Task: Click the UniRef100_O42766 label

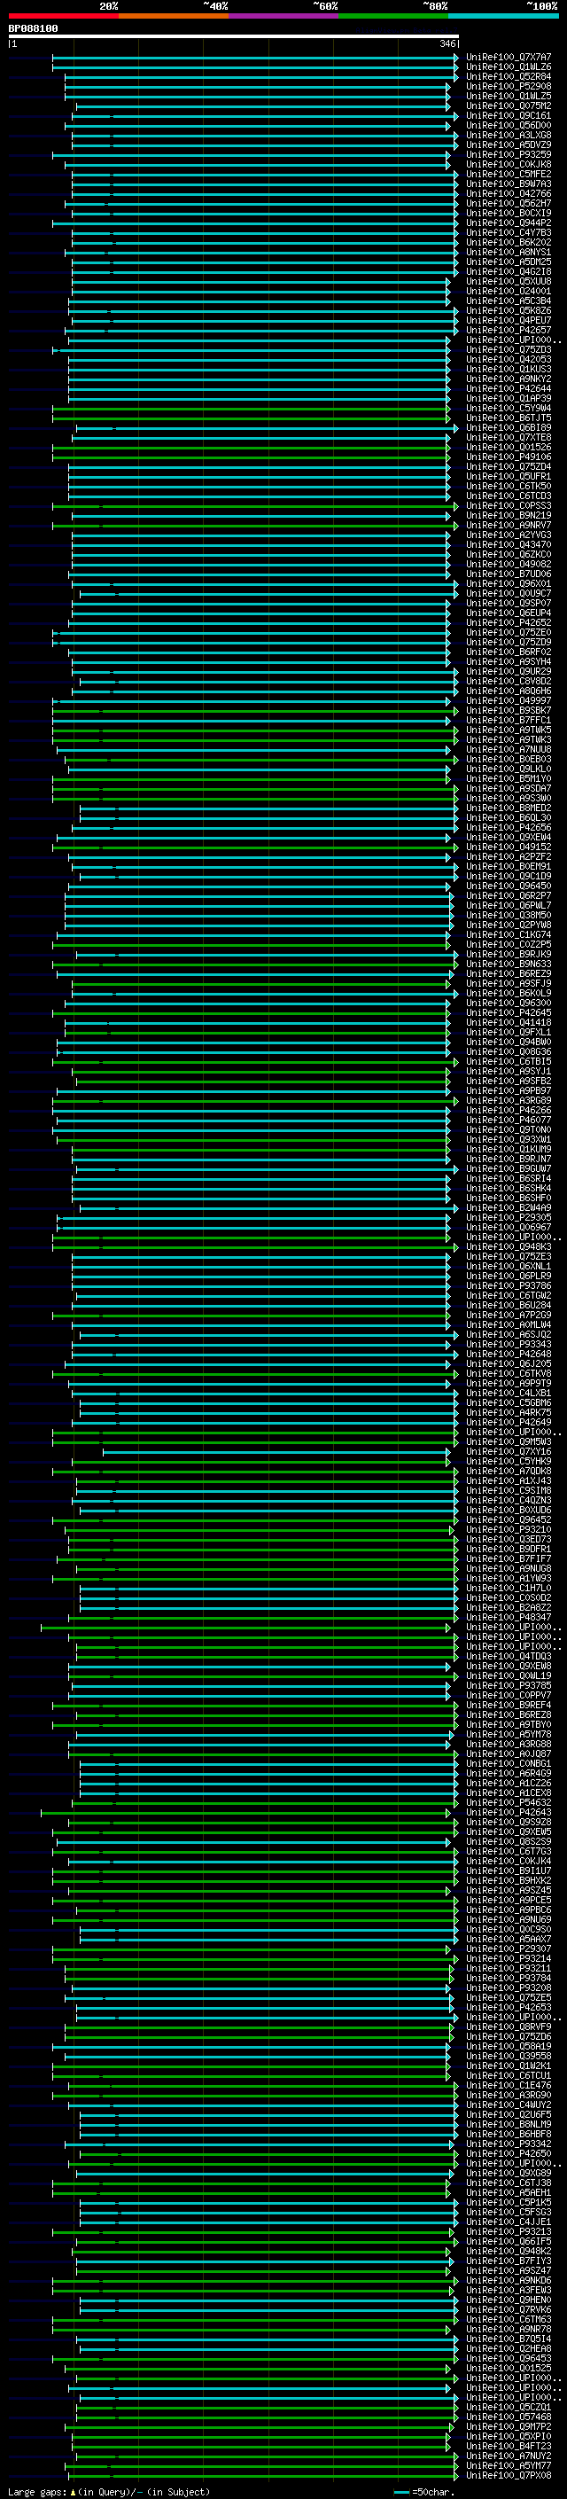Action: click(x=509, y=194)
